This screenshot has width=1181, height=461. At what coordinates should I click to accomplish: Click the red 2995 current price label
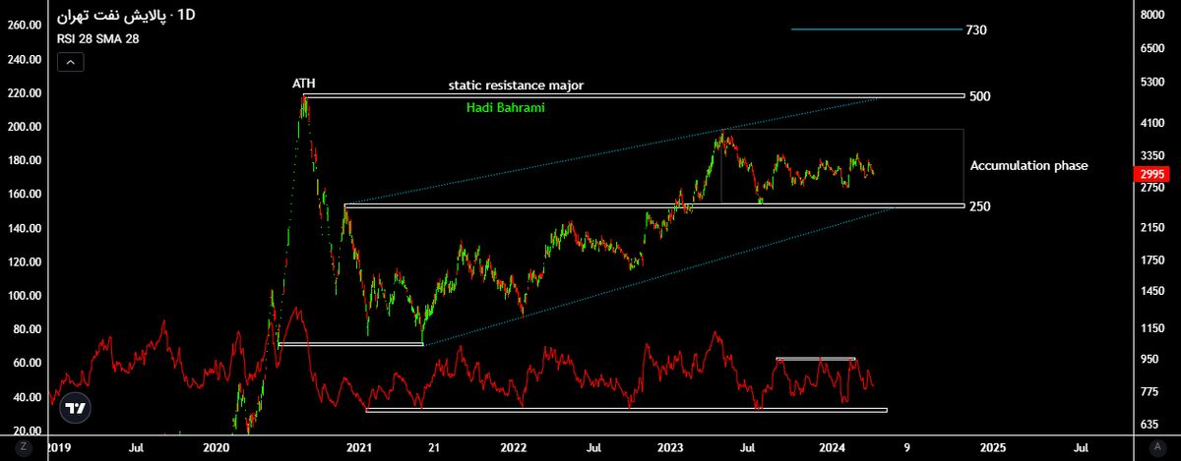point(1148,173)
